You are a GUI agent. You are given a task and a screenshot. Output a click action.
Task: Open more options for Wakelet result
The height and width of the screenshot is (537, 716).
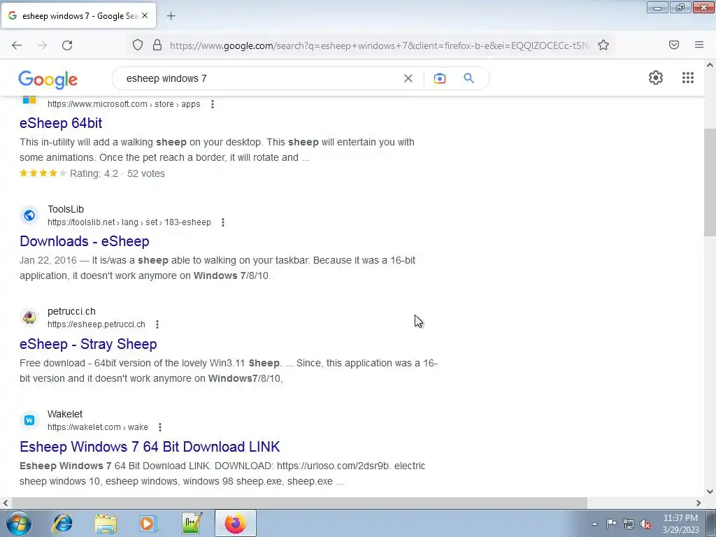coord(160,427)
